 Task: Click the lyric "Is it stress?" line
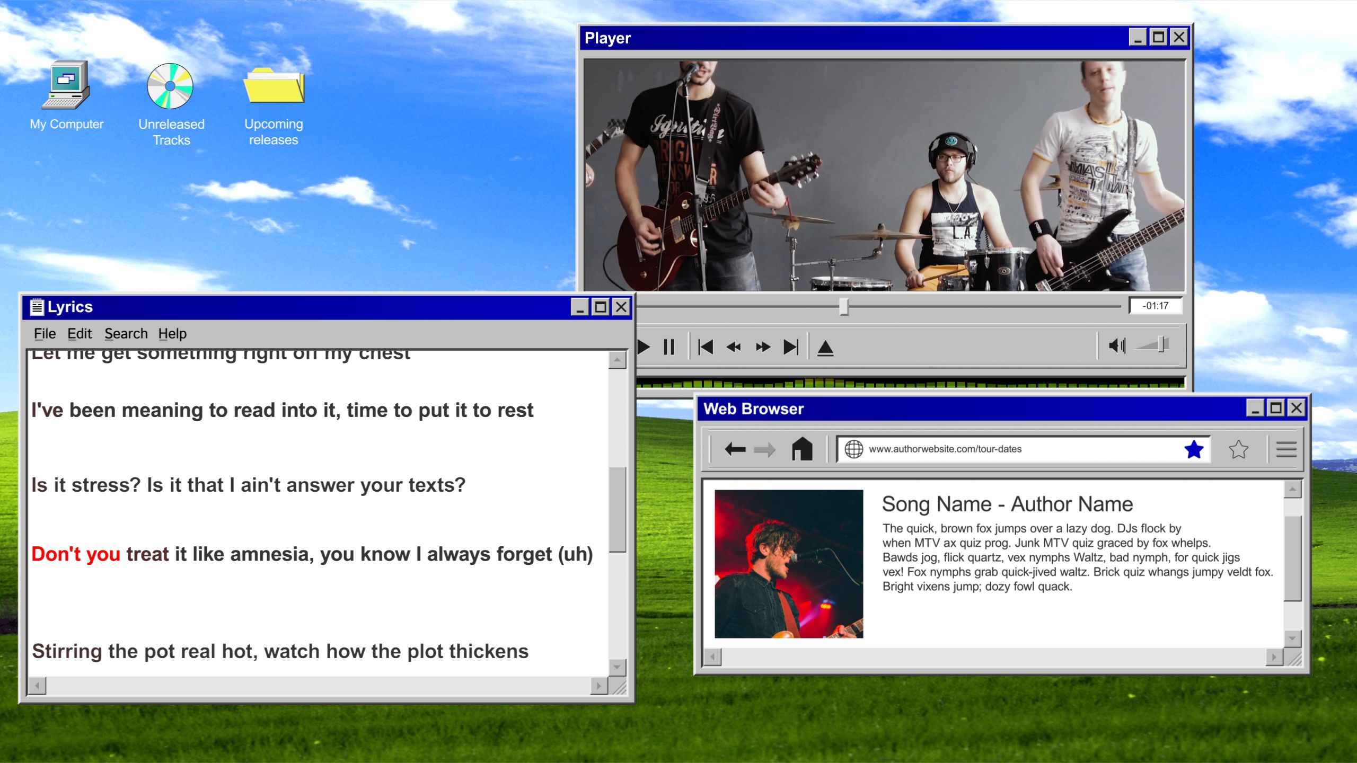249,485
